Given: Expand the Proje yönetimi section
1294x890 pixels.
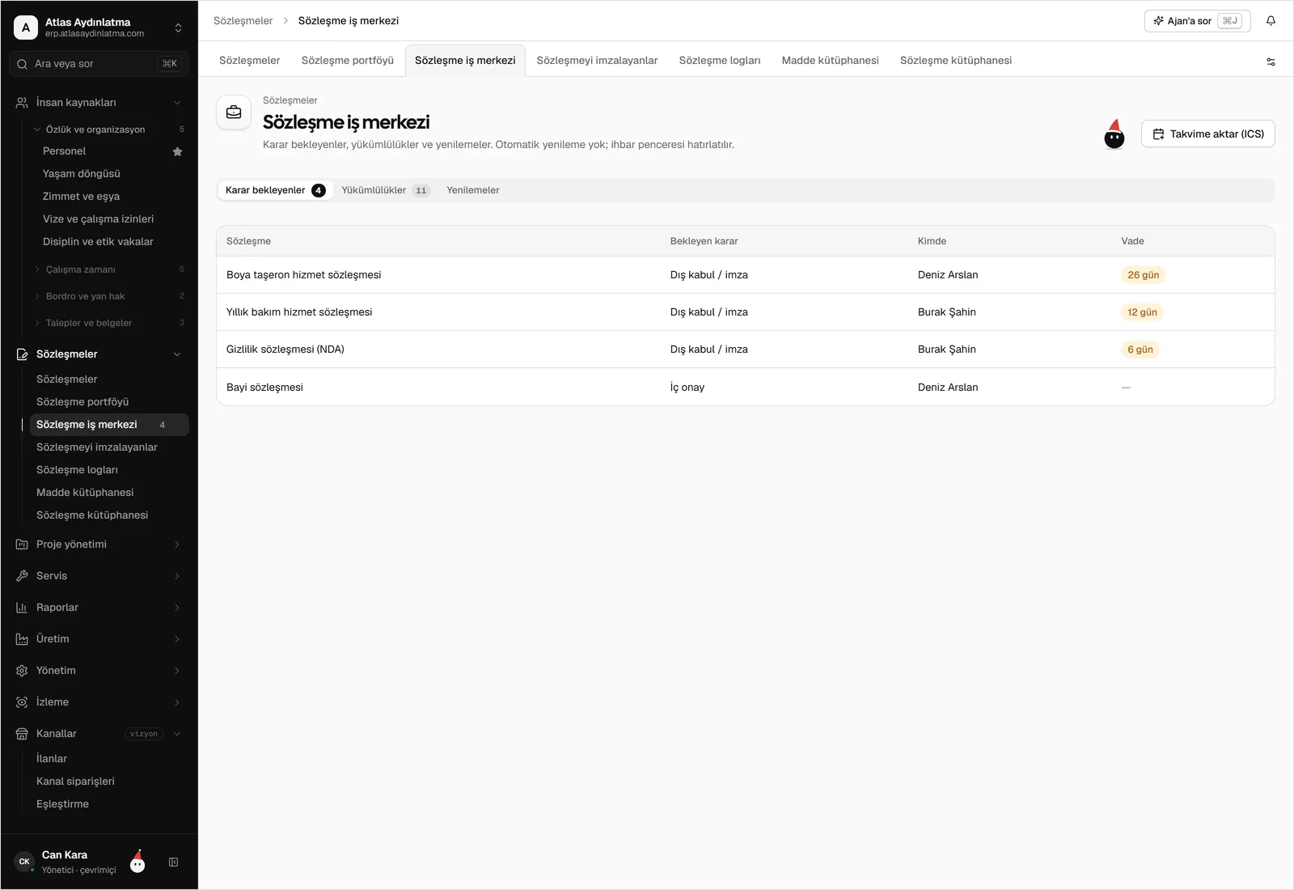Looking at the screenshot, I should pyautogui.click(x=99, y=545).
